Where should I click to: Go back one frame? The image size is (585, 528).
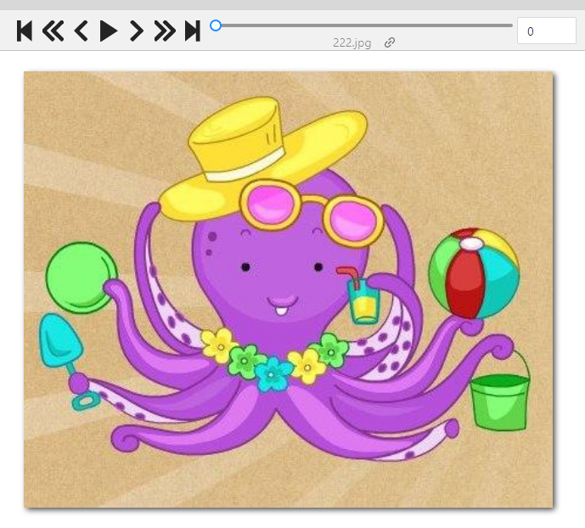[x=81, y=31]
